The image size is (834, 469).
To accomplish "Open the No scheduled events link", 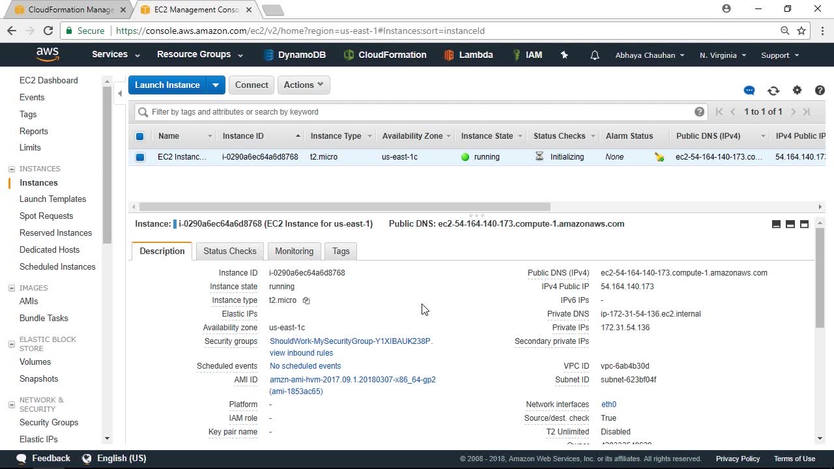I will (305, 366).
